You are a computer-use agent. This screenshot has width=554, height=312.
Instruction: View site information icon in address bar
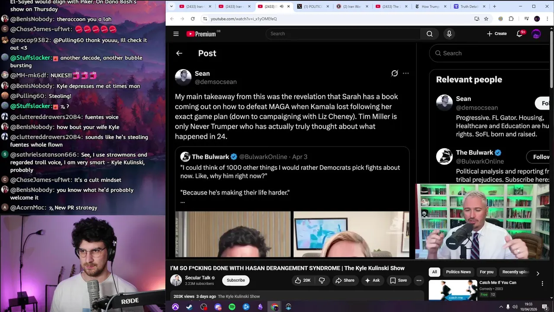tap(205, 19)
